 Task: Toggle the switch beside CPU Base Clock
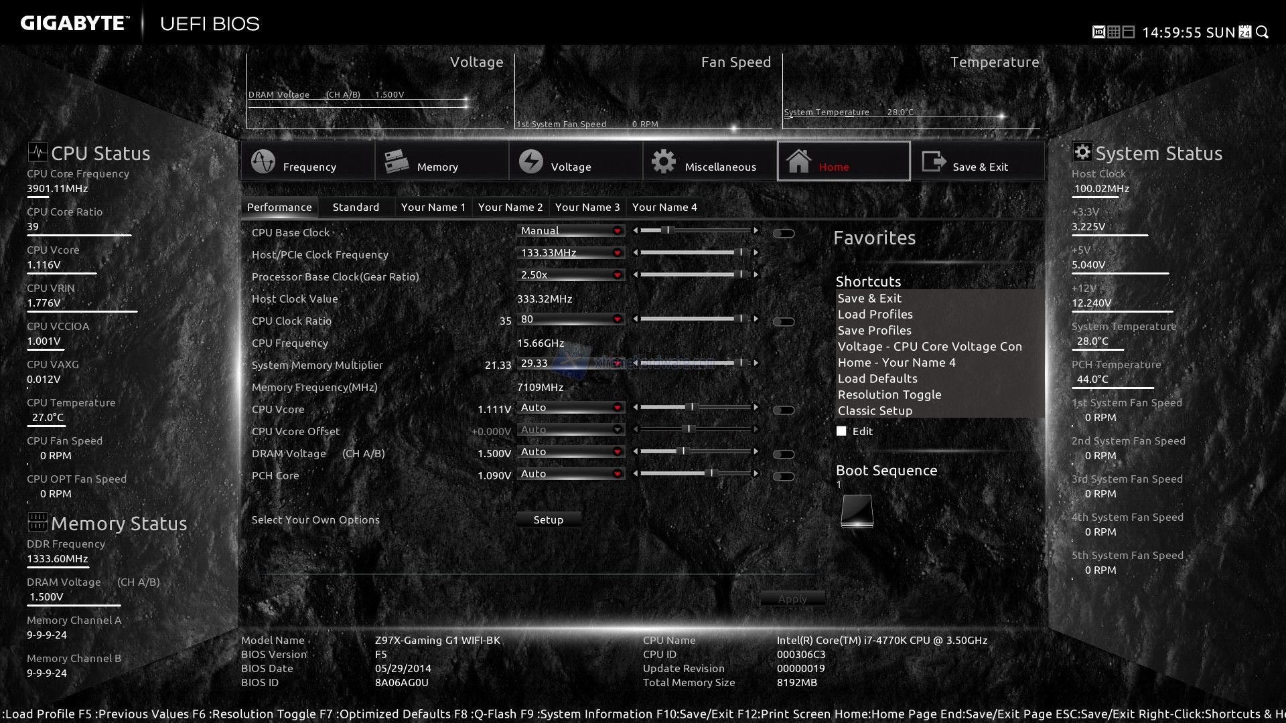(783, 234)
